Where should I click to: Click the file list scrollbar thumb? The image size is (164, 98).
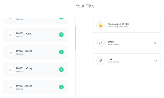click(x=76, y=38)
